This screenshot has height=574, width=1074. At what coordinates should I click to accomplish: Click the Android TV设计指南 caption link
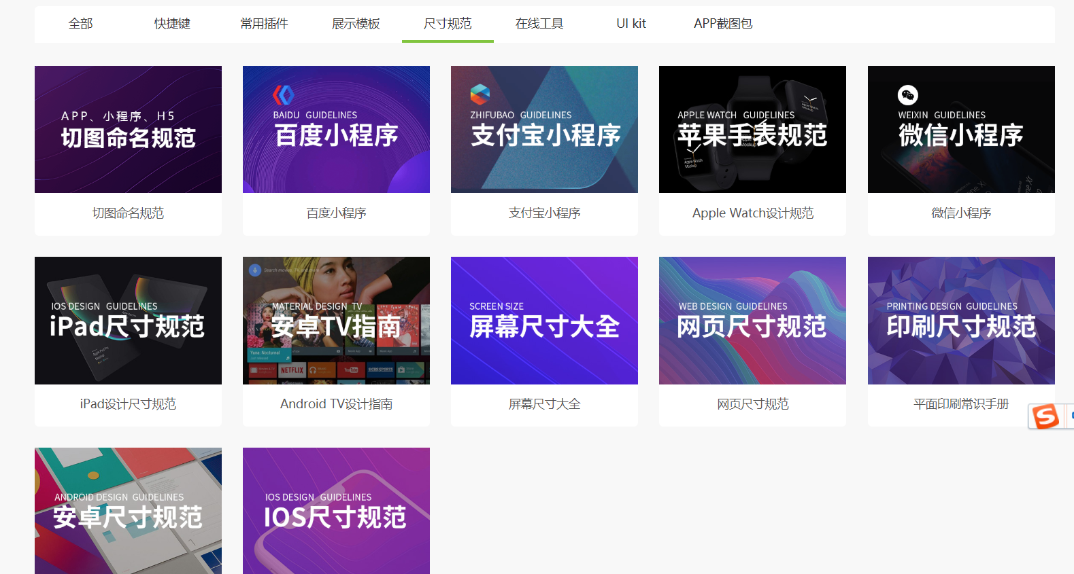click(336, 404)
